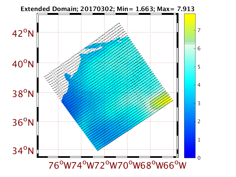Click the 'Max= 7.913' value in the title
The height and width of the screenshot is (177, 236).
click(x=176, y=9)
